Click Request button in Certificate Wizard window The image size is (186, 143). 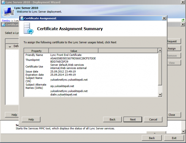174,41
